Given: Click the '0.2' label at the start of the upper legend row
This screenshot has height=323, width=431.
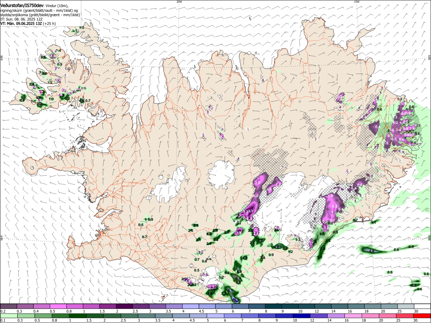Looking at the screenshot, I should 3,311.
